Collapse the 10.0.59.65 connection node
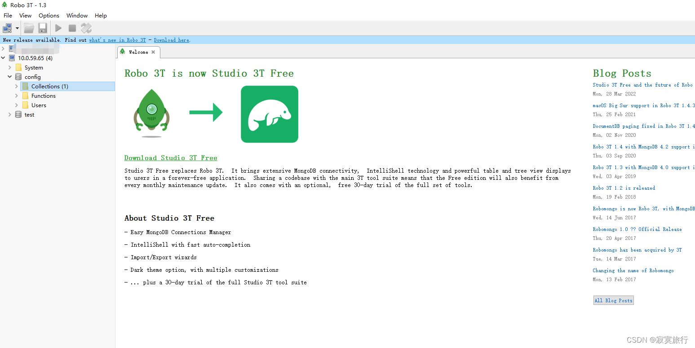Viewport: 695px width, 348px height. click(x=3, y=58)
